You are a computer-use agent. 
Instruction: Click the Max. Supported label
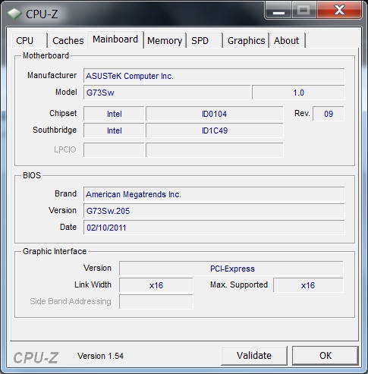(239, 284)
